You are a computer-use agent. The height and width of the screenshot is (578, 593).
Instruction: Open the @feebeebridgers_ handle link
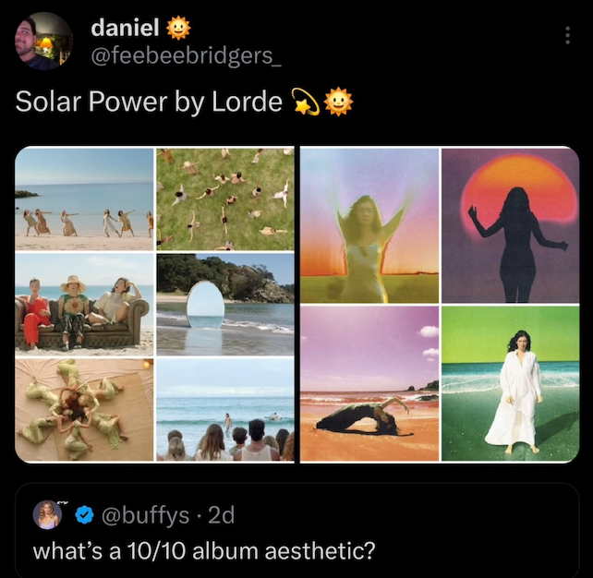click(x=186, y=56)
